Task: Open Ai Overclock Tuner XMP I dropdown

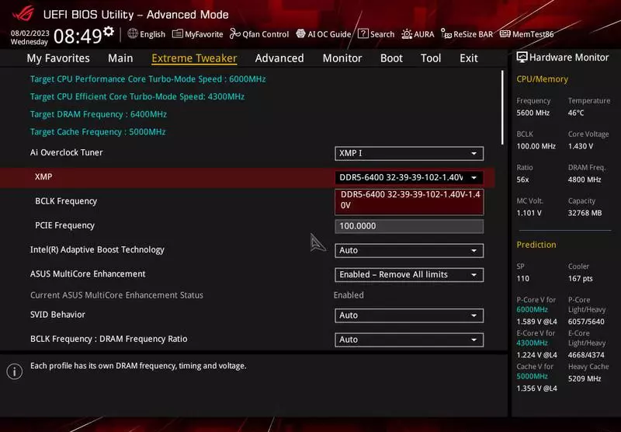Action: 409,153
